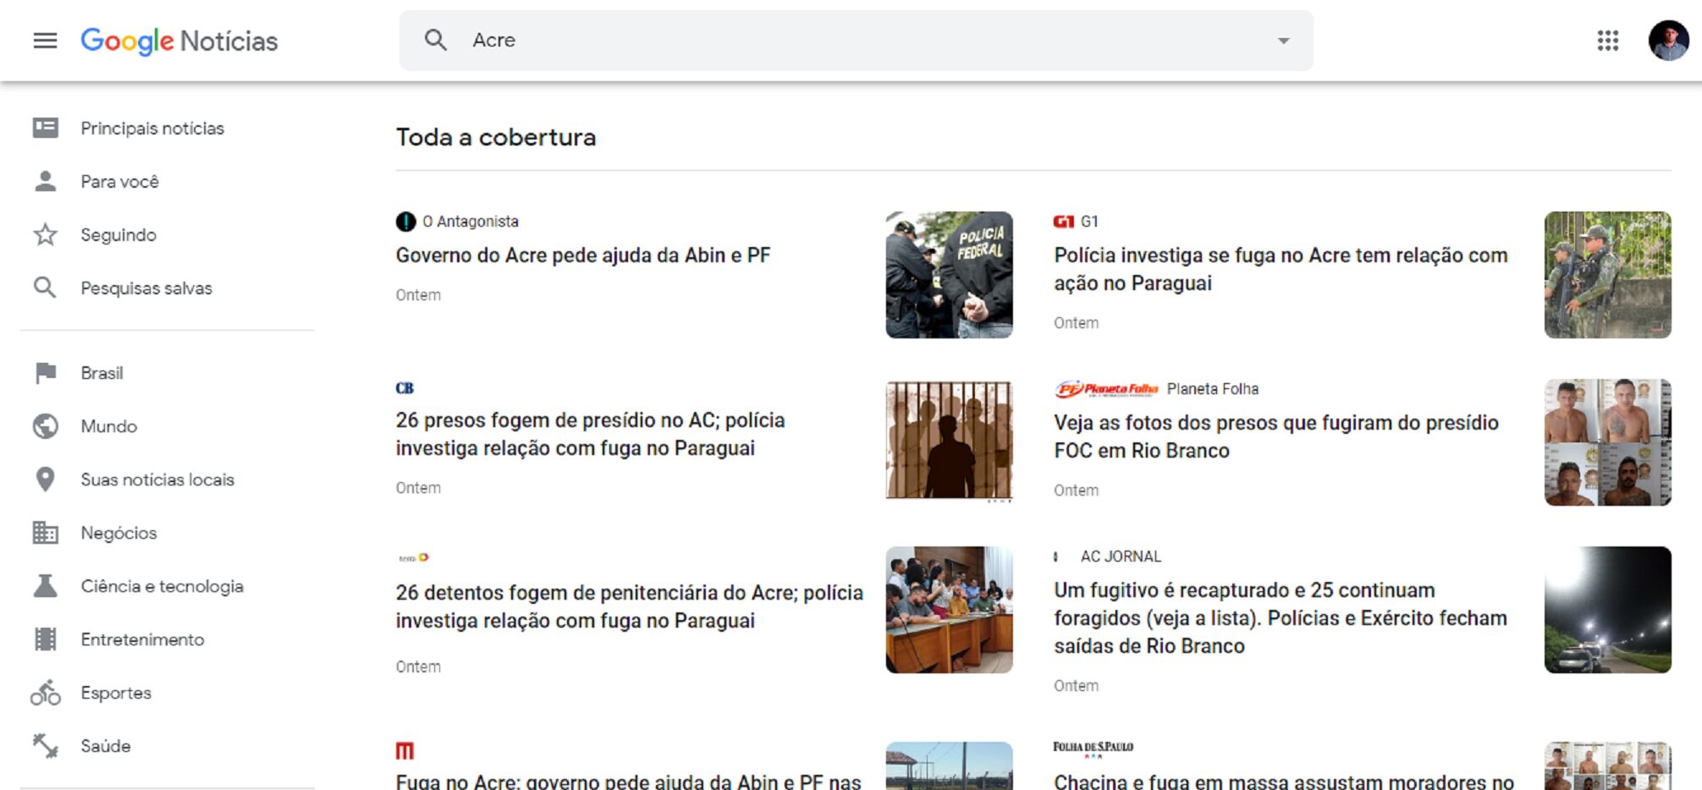Viewport: 1702px width, 790px height.
Task: Open Pesquisas salvas
Action: (x=146, y=288)
